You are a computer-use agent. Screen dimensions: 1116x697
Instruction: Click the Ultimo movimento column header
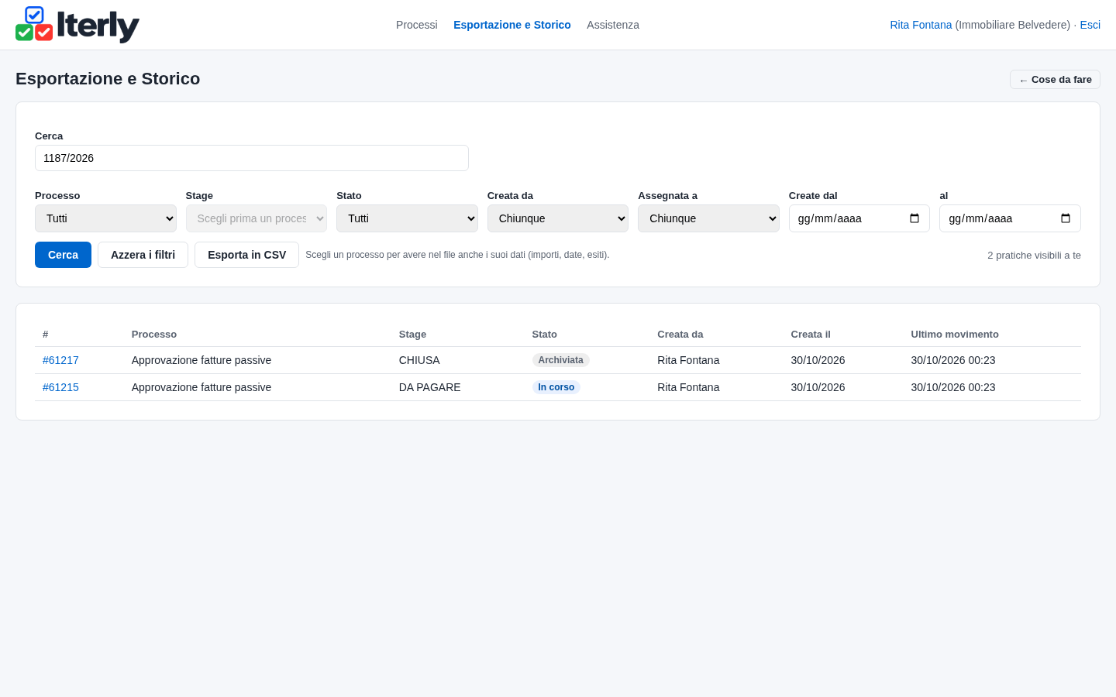pos(955,335)
